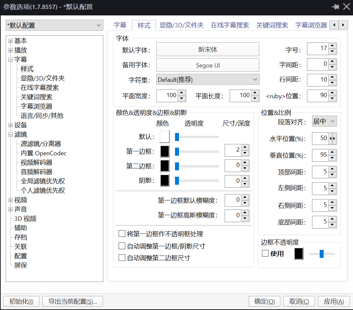Image resolution: width=353 pixels, height=310 pixels.
Task: Select 语言/同步/其他 in the tree
Action: (x=42, y=116)
